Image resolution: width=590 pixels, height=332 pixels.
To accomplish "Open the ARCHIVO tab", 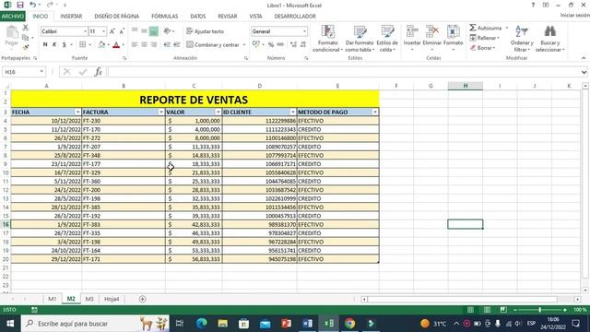I will 12,17.
